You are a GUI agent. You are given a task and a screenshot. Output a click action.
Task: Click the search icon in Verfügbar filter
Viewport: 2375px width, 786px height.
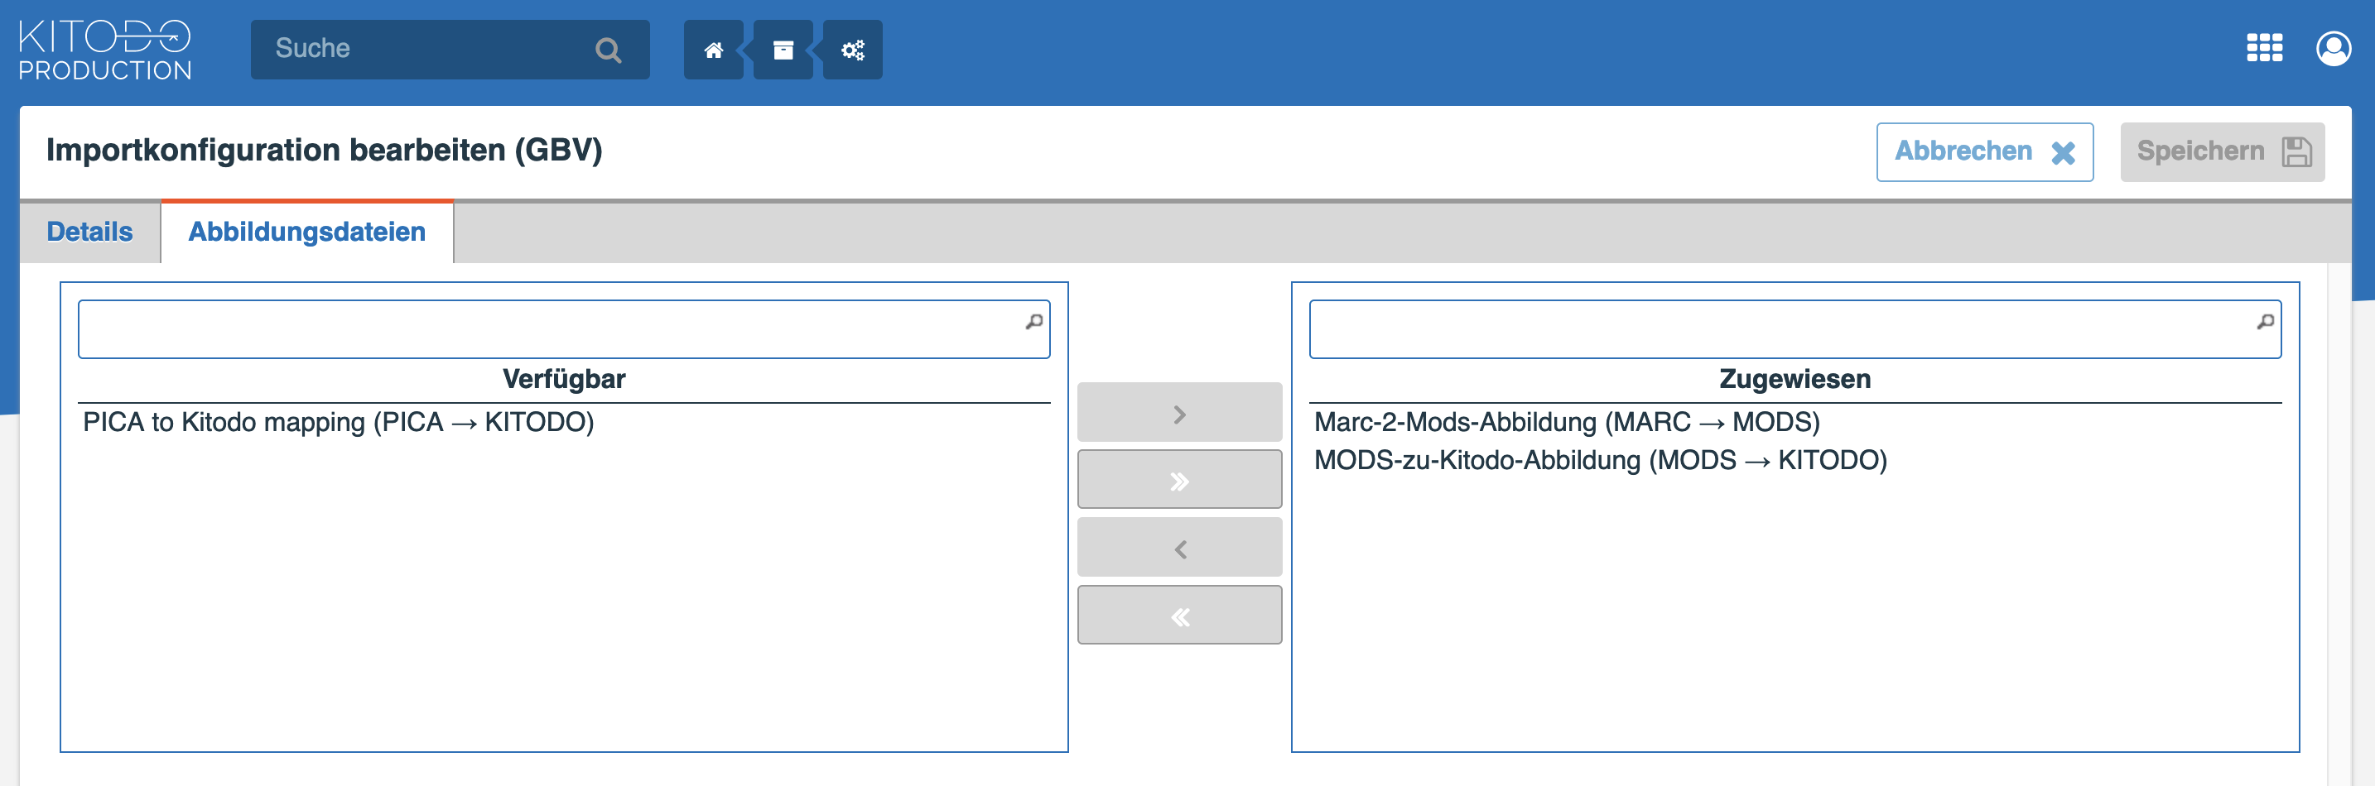pos(1034,322)
